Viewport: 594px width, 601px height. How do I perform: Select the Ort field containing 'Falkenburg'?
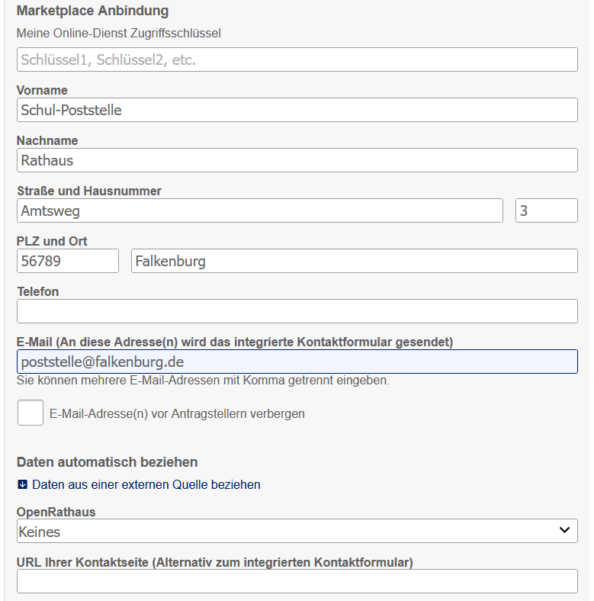pyautogui.click(x=354, y=261)
